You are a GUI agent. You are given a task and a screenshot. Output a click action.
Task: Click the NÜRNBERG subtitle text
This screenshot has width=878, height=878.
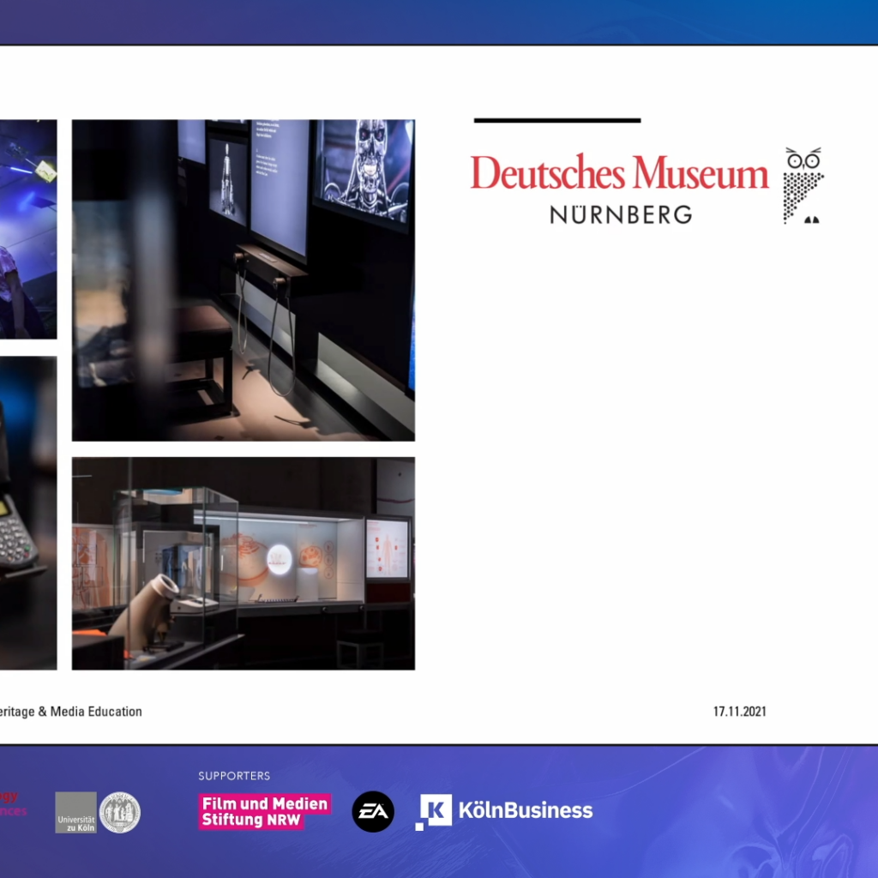click(x=621, y=215)
